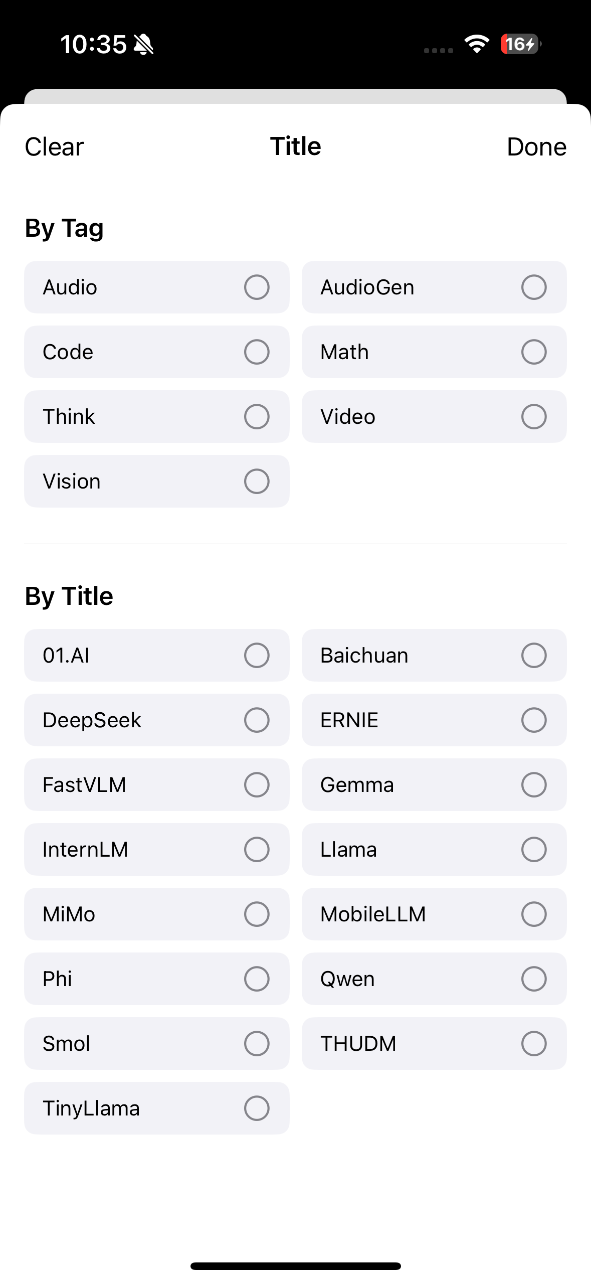Select TinyLlama from the title list

point(156,1108)
